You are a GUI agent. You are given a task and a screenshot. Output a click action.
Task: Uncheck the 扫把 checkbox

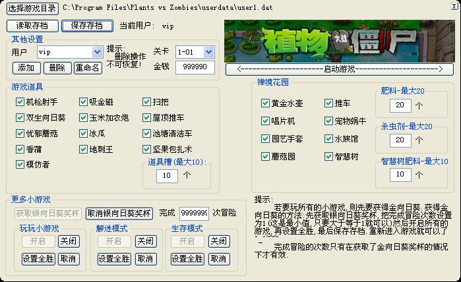146,102
